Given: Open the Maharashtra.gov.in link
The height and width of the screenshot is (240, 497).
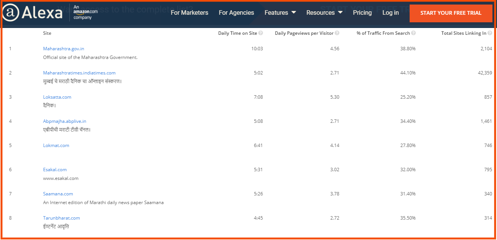Looking at the screenshot, I should pyautogui.click(x=64, y=49).
